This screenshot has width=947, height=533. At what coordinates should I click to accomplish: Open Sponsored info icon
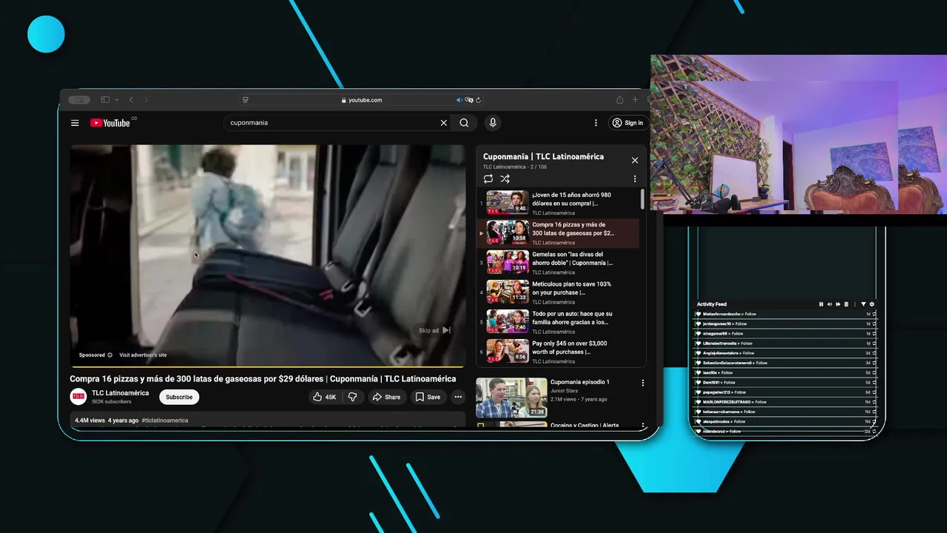(110, 355)
